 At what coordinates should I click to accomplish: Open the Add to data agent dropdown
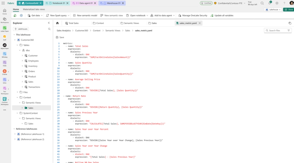coord(163,15)
